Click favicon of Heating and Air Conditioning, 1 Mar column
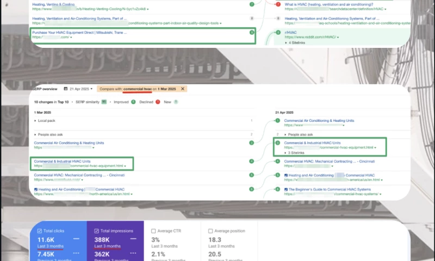The image size is (435, 261). tap(36, 189)
